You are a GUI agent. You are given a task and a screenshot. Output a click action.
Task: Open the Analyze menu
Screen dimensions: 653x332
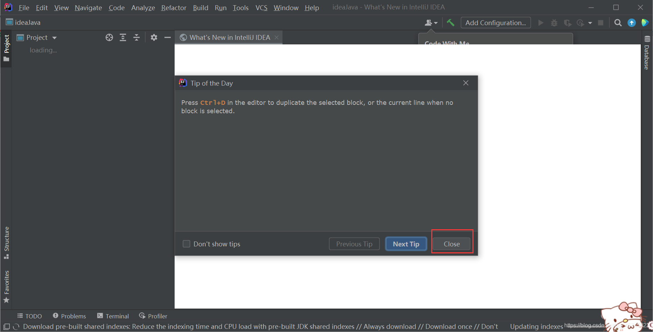[x=143, y=8]
